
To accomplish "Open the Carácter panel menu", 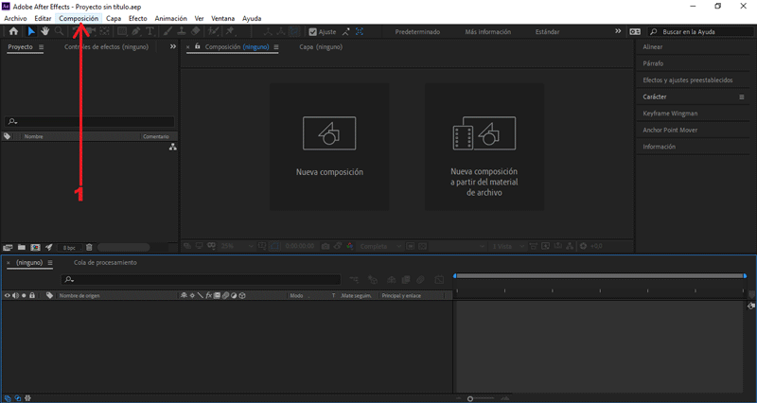I will point(742,96).
